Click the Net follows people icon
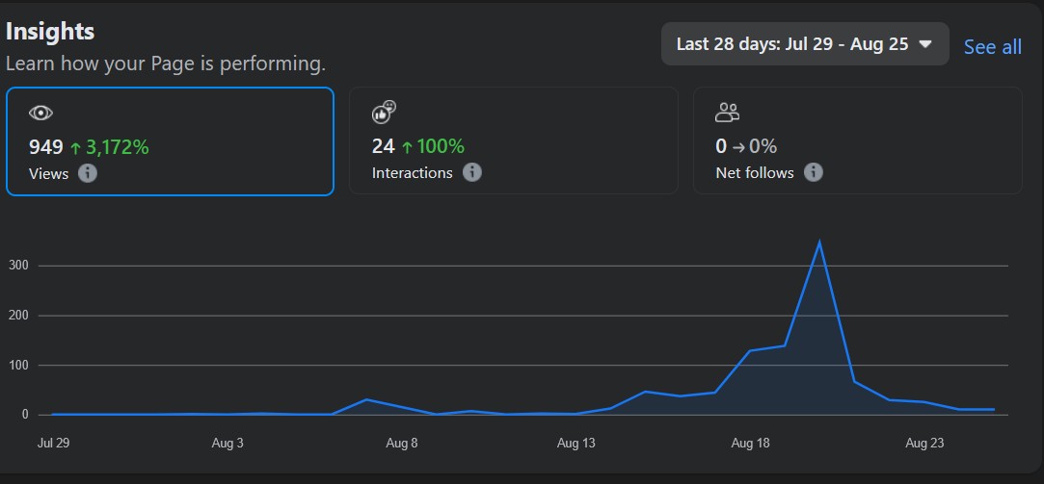The width and height of the screenshot is (1044, 484). pyautogui.click(x=727, y=113)
